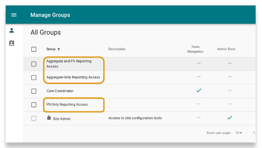
Task: Click the Description column header
Action: coord(117,49)
